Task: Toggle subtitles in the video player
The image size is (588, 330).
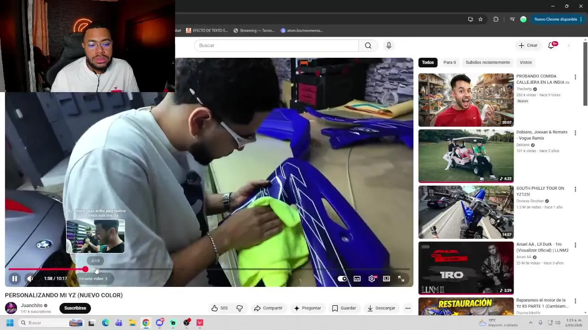Action: tap(357, 279)
